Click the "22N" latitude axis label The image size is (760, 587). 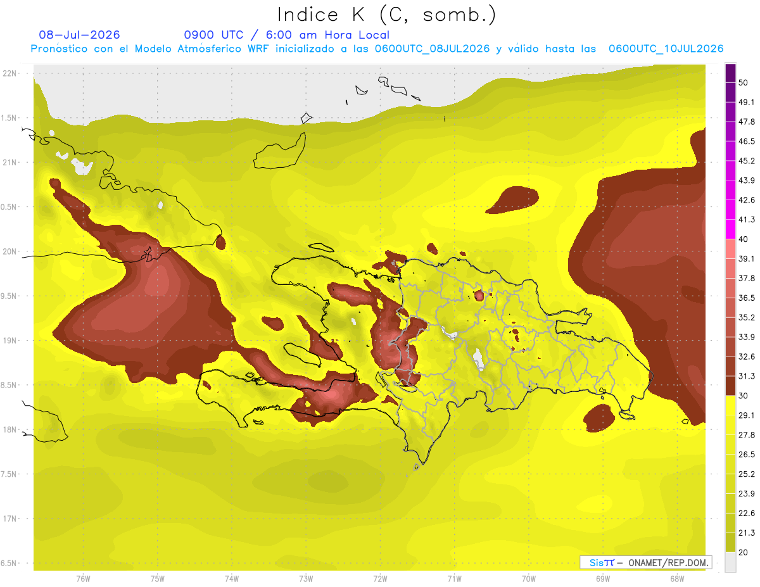(9, 73)
